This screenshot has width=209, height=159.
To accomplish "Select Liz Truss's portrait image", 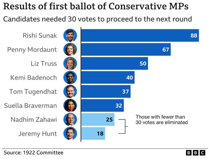I will point(70,63).
